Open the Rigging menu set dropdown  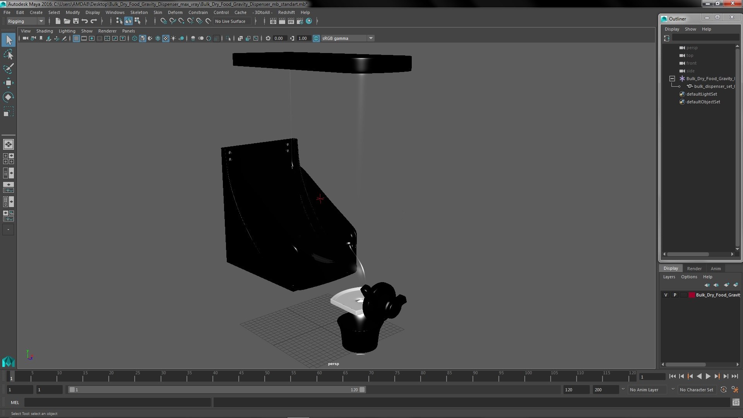click(x=41, y=21)
